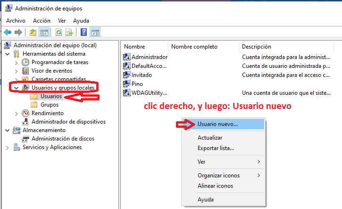Open the Ver menu in menu bar
Viewport: 342px width, 209px height.
pyautogui.click(x=62, y=21)
